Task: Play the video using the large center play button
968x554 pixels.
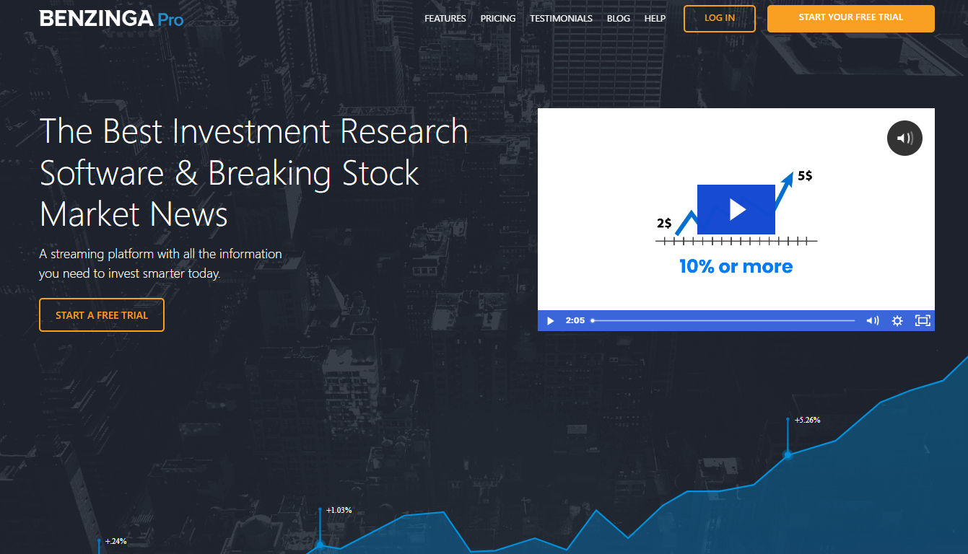Action: pos(736,209)
